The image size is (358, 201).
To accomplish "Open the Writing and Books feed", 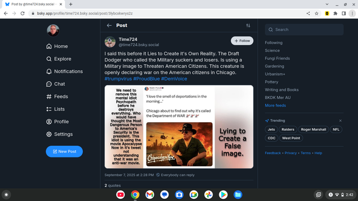I will (282, 89).
